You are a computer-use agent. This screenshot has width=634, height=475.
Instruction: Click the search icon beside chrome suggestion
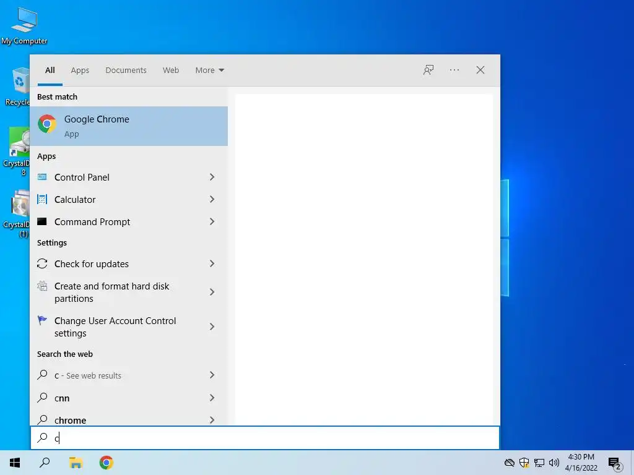42,420
